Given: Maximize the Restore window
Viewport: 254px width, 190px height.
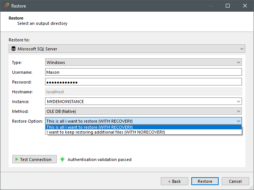Looking at the screenshot, I should pyautogui.click(x=228, y=6).
